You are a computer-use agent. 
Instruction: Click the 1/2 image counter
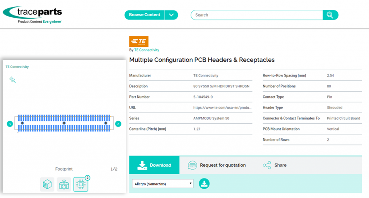click(x=114, y=169)
